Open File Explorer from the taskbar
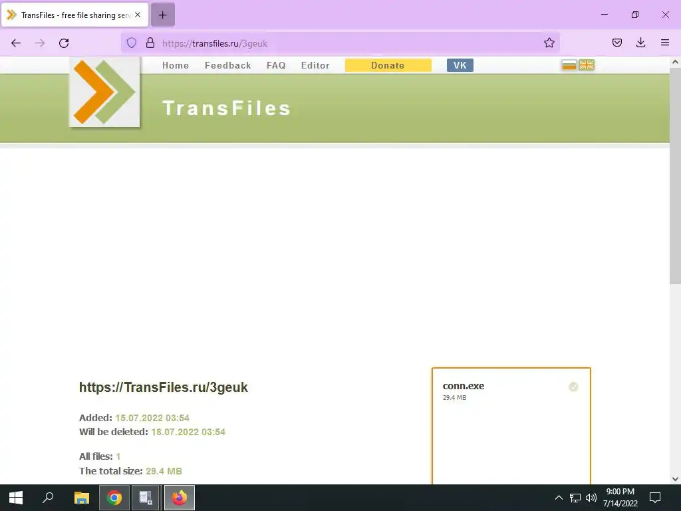 point(81,498)
